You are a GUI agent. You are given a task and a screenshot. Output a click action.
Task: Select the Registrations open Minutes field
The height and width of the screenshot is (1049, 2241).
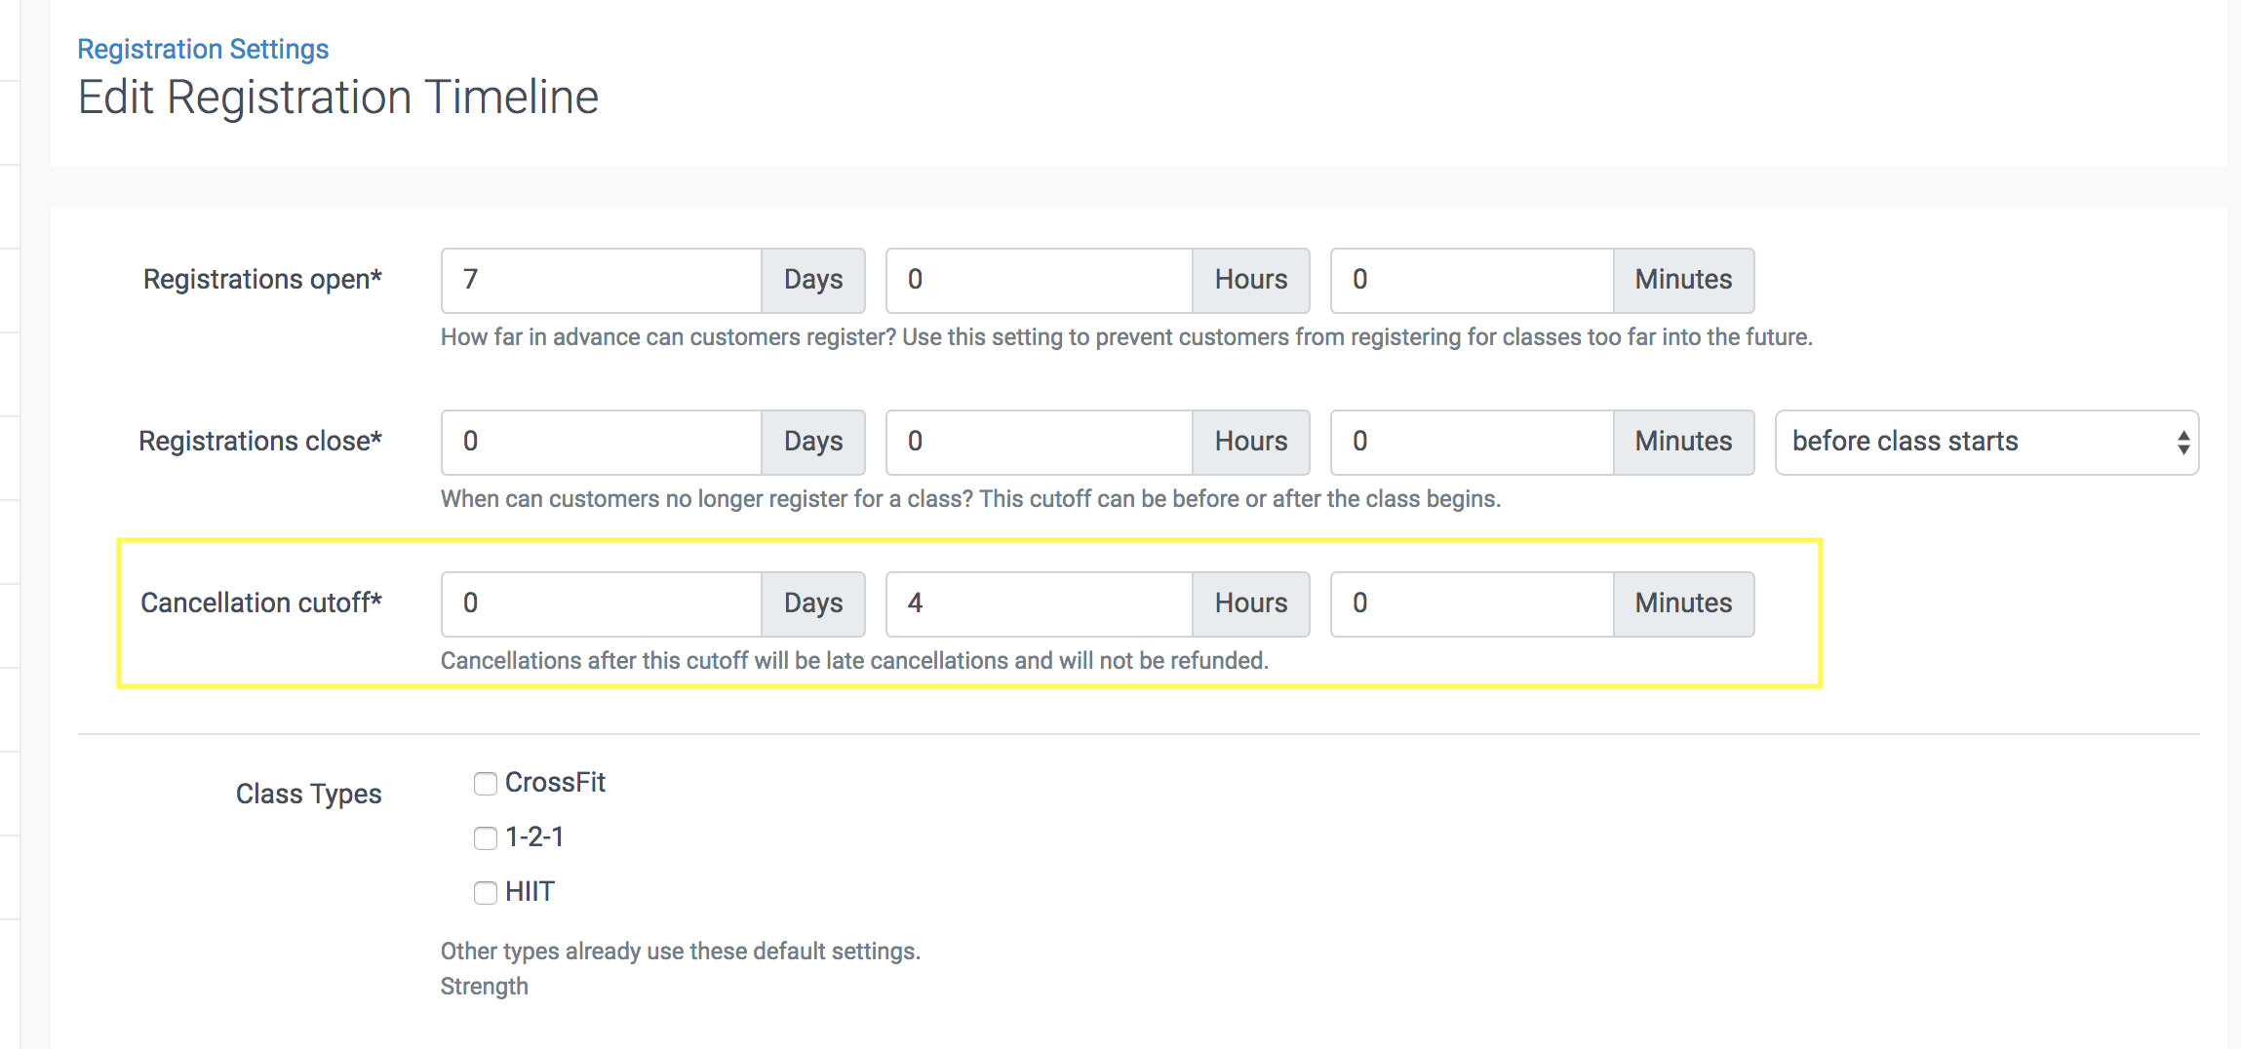coord(1472,280)
